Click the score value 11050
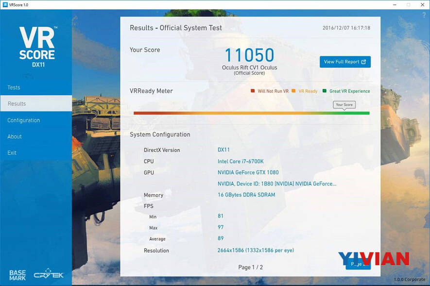The image size is (430, 286). click(x=249, y=55)
